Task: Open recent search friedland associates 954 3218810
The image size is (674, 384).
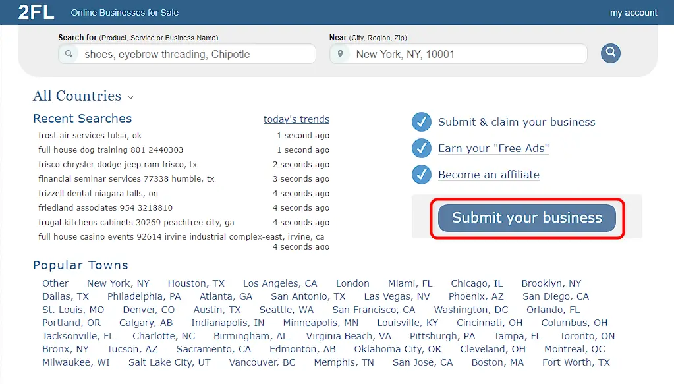Action: pos(105,208)
